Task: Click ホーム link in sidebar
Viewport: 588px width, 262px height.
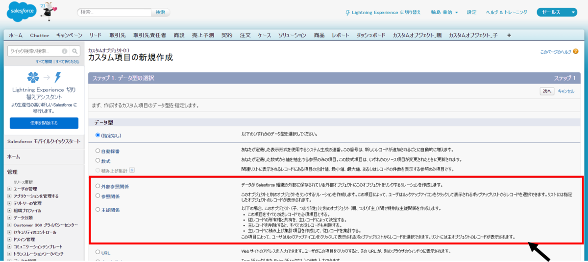Action: click(x=14, y=157)
